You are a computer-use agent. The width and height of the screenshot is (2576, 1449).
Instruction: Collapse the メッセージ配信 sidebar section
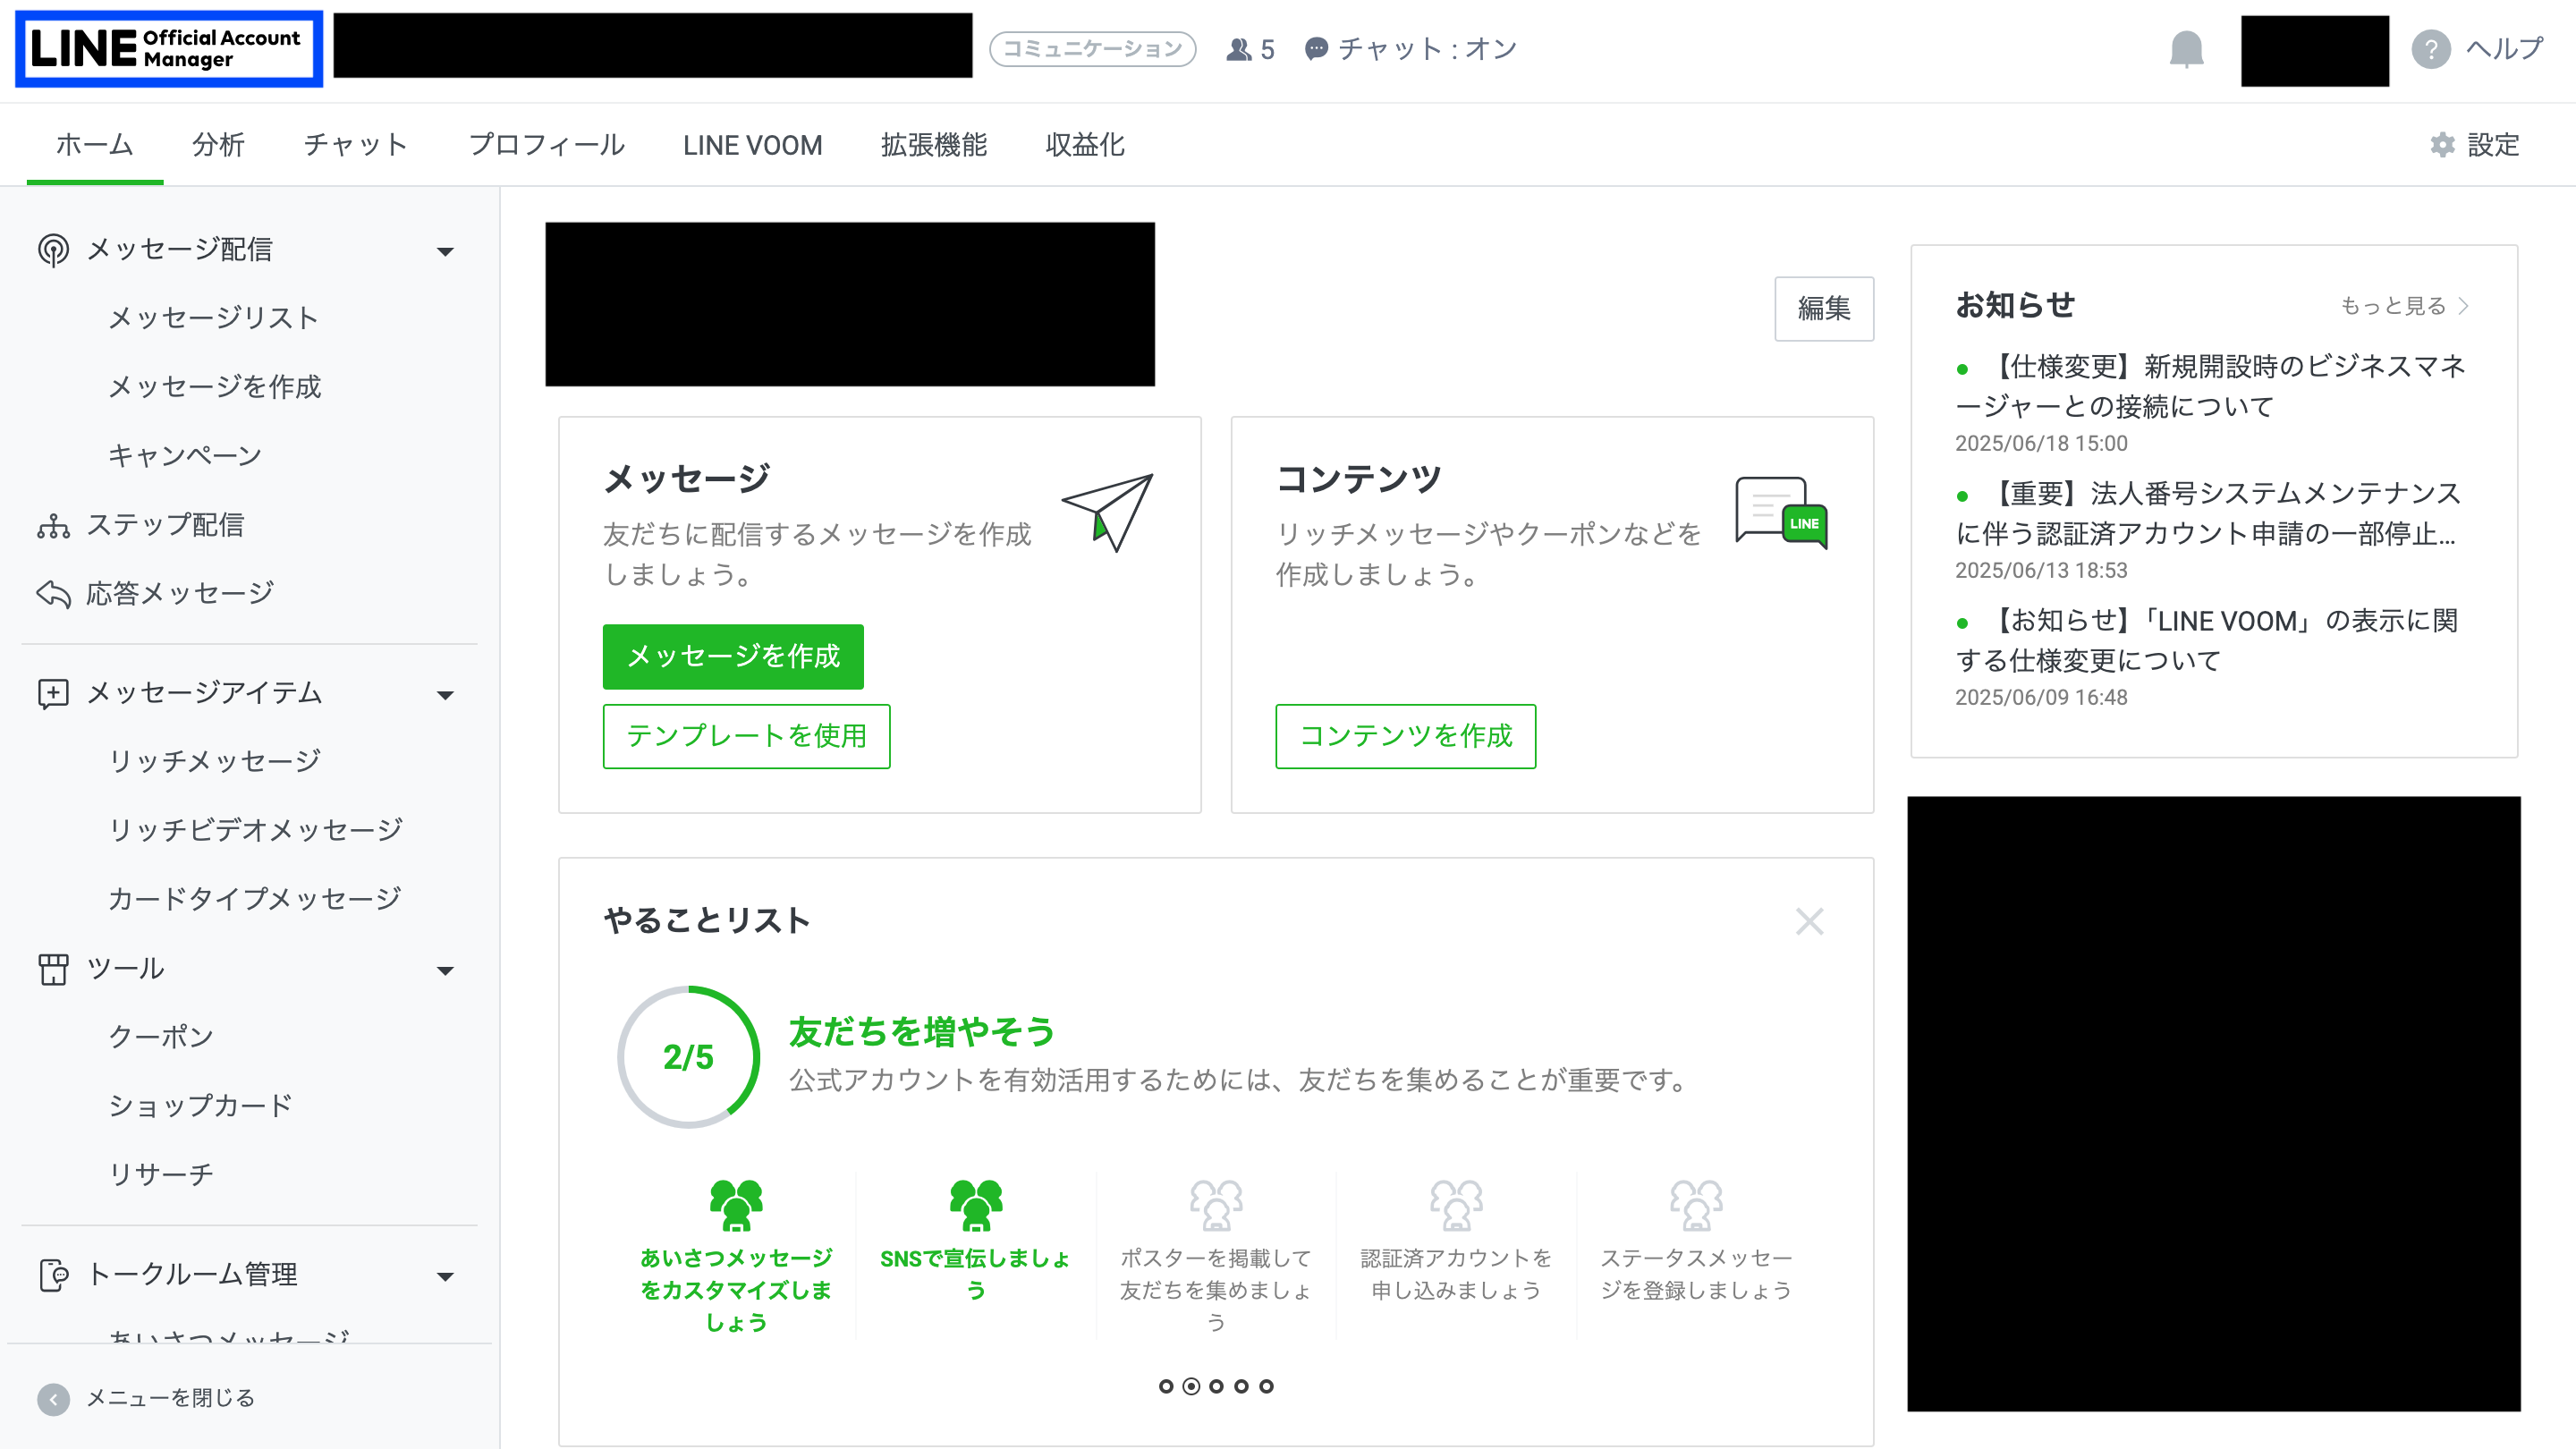click(445, 251)
